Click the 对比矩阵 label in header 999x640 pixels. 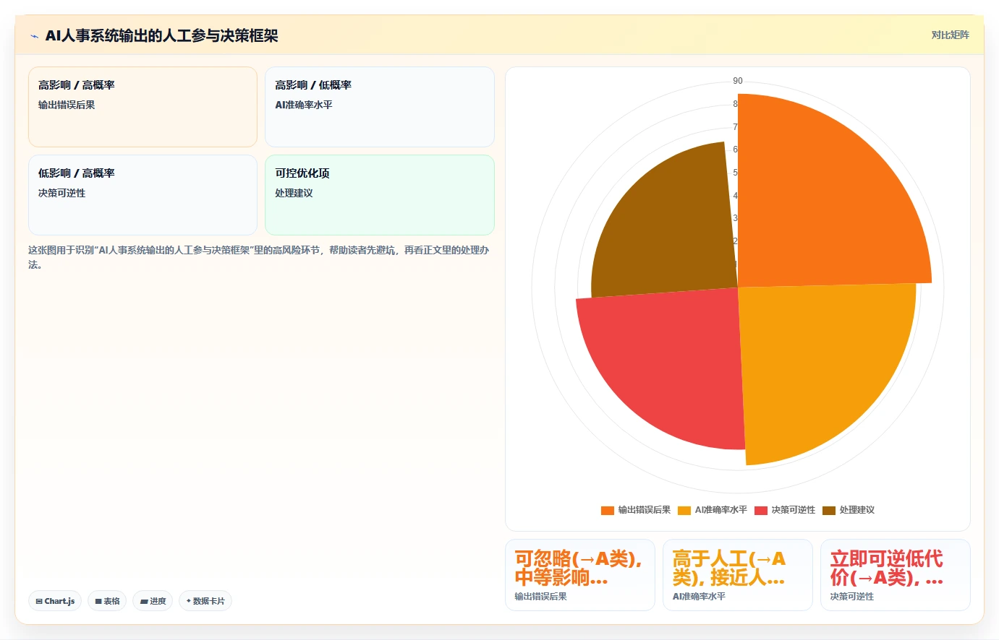950,35
